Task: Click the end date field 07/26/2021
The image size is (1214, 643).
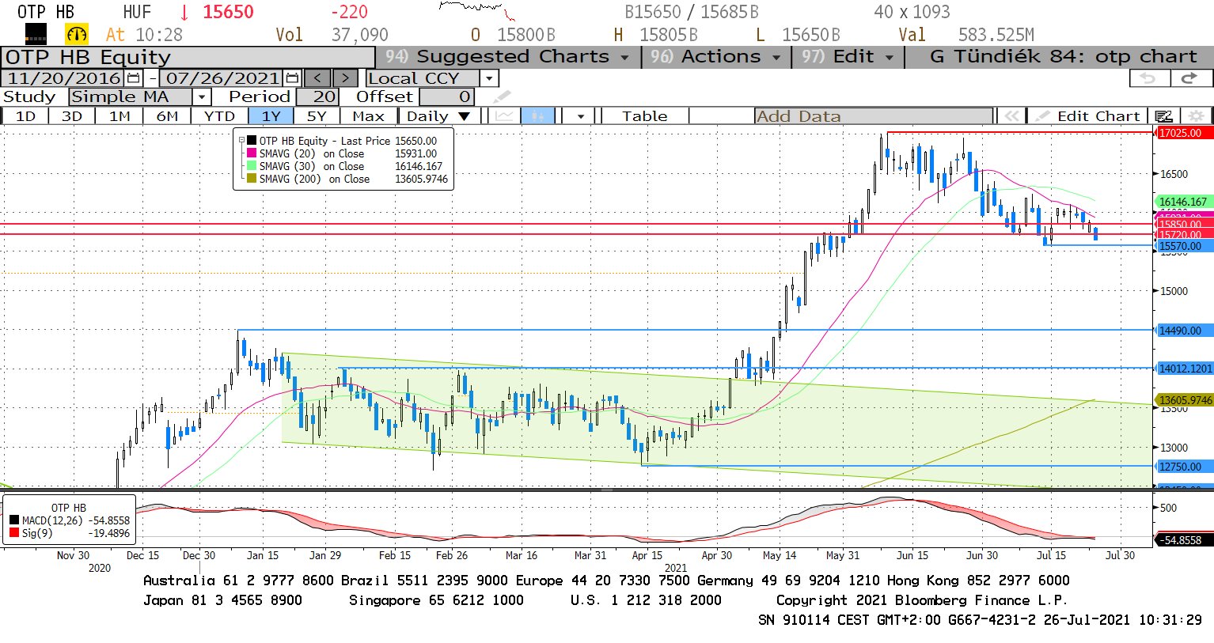Action: [x=222, y=78]
